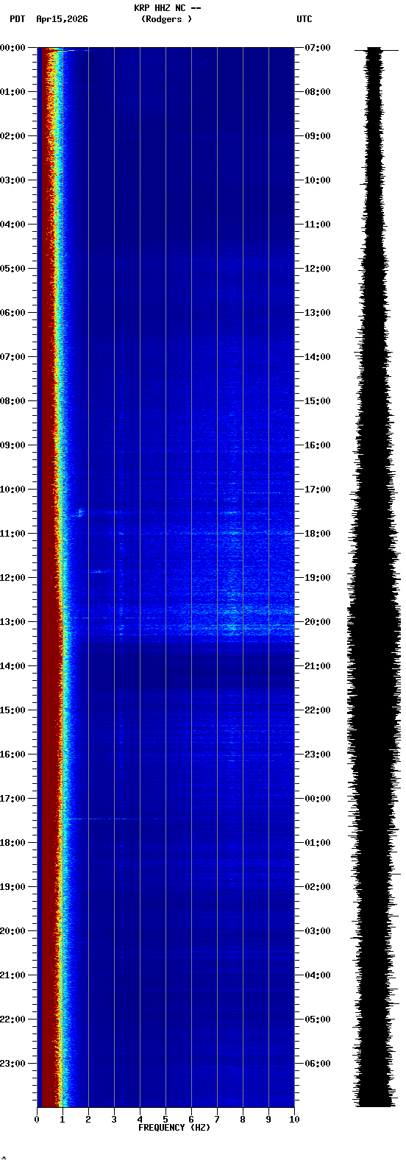Click the 'UTC' timezone label
The width and height of the screenshot is (406, 1166).
click(304, 19)
